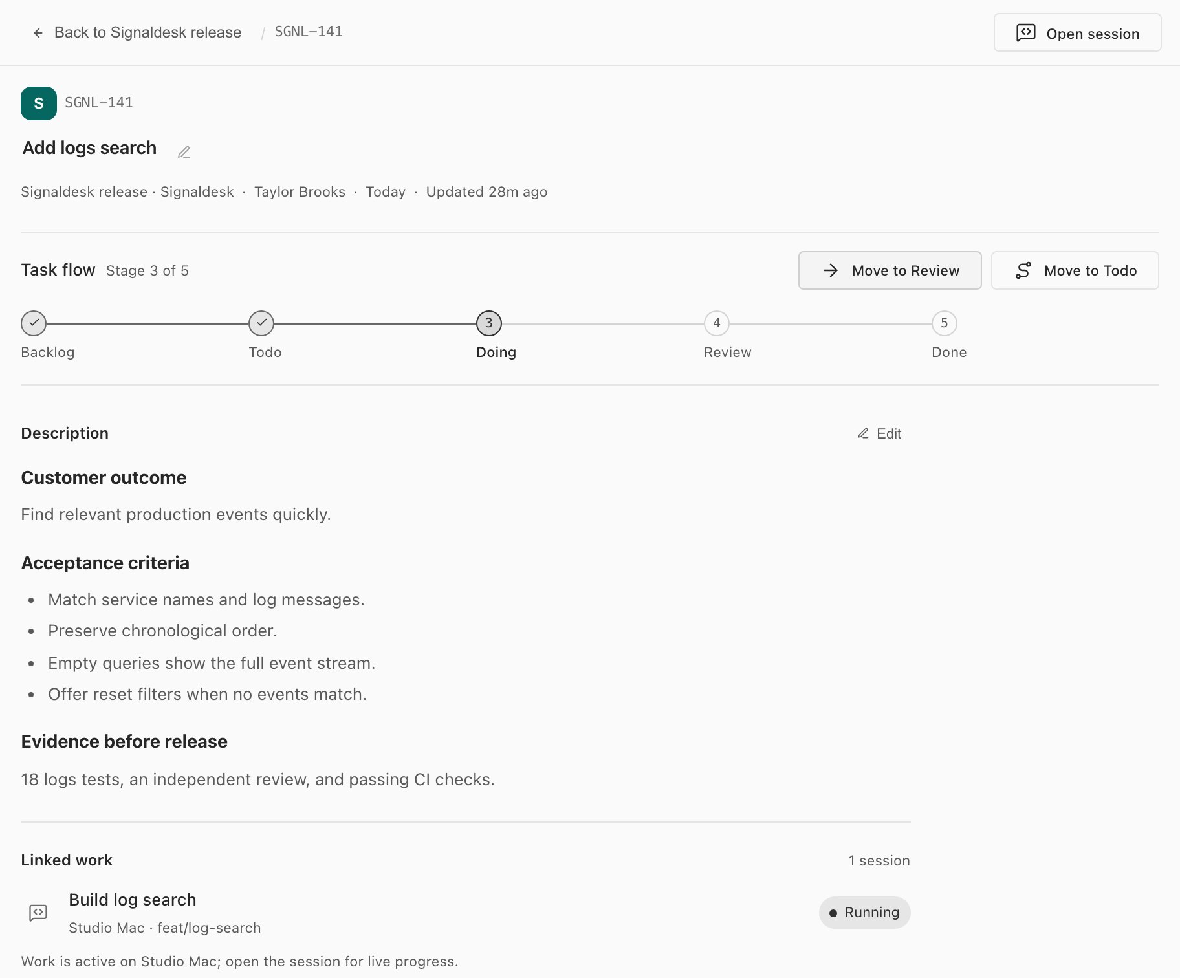Select the Todo stage checkmark

tap(261, 323)
